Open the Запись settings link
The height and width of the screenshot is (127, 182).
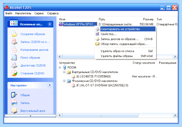25,103
